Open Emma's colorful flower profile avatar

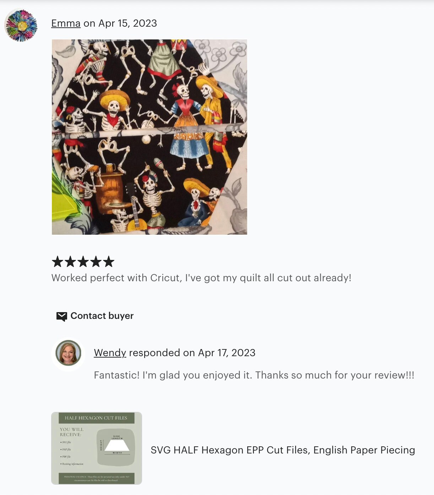[21, 25]
